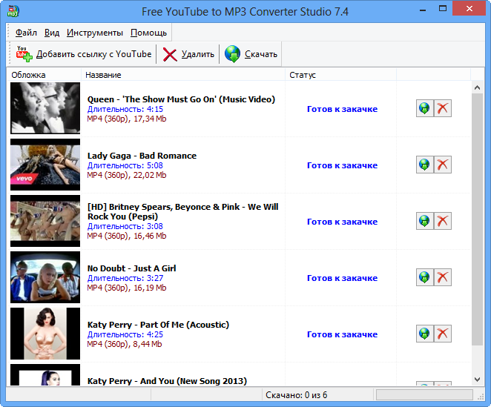Click status bar text Скачано: 0 из 6
The height and width of the screenshot is (407, 491).
(x=297, y=395)
